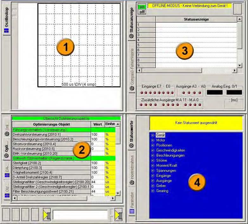Select row 'Steifigkeit [2100.2]'
248x224 pixels.
click(51, 163)
